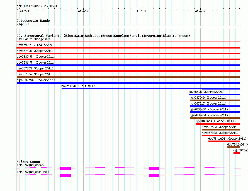Viewport: 248px width, 191px height.
Task: Click the thick blue segment of nsv511631
Action: click(221, 89)
